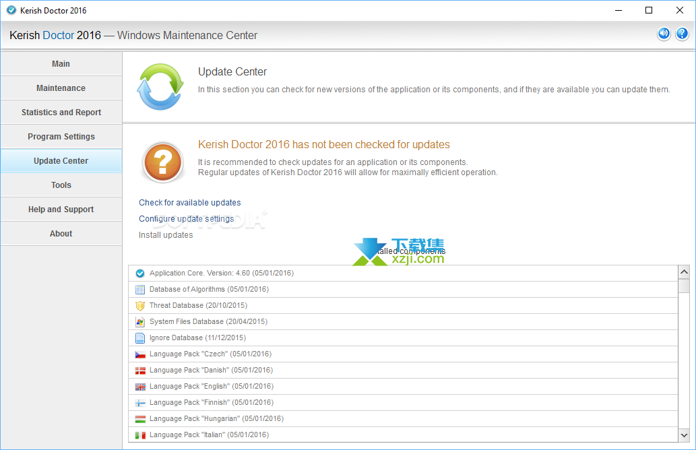Open help via blue question mark icon

[682, 34]
